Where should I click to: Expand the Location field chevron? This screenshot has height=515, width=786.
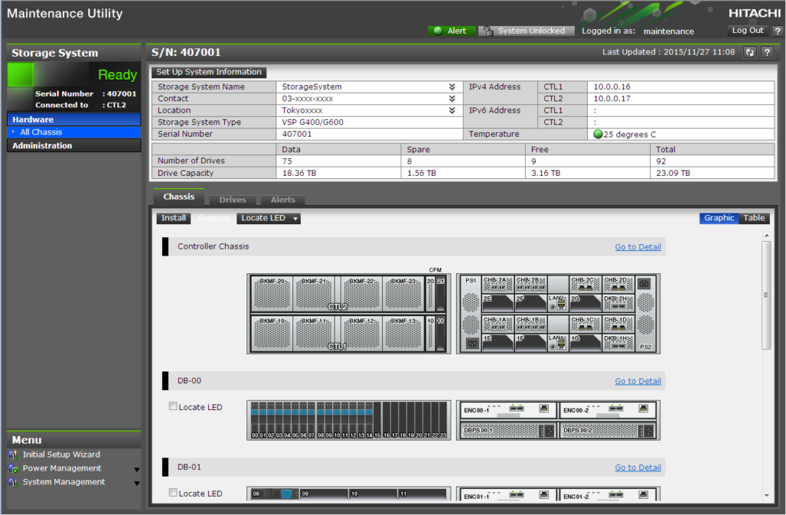451,111
